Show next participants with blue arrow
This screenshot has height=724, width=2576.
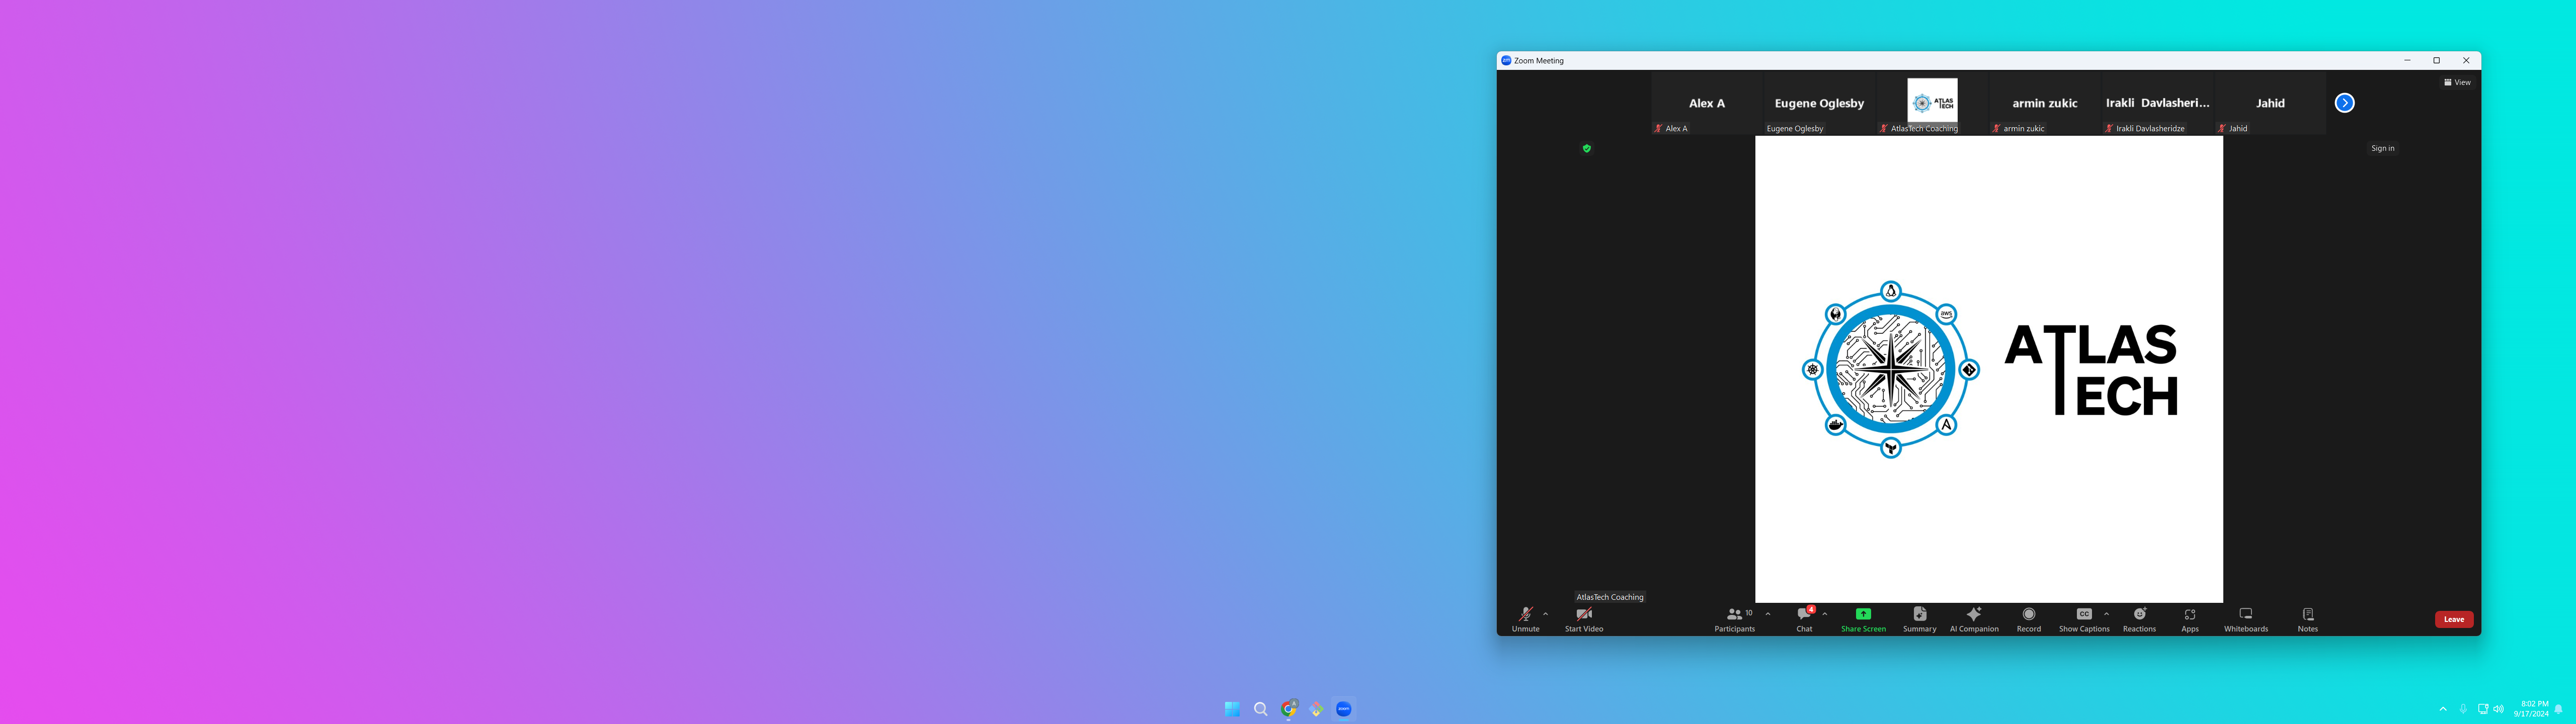point(2344,103)
